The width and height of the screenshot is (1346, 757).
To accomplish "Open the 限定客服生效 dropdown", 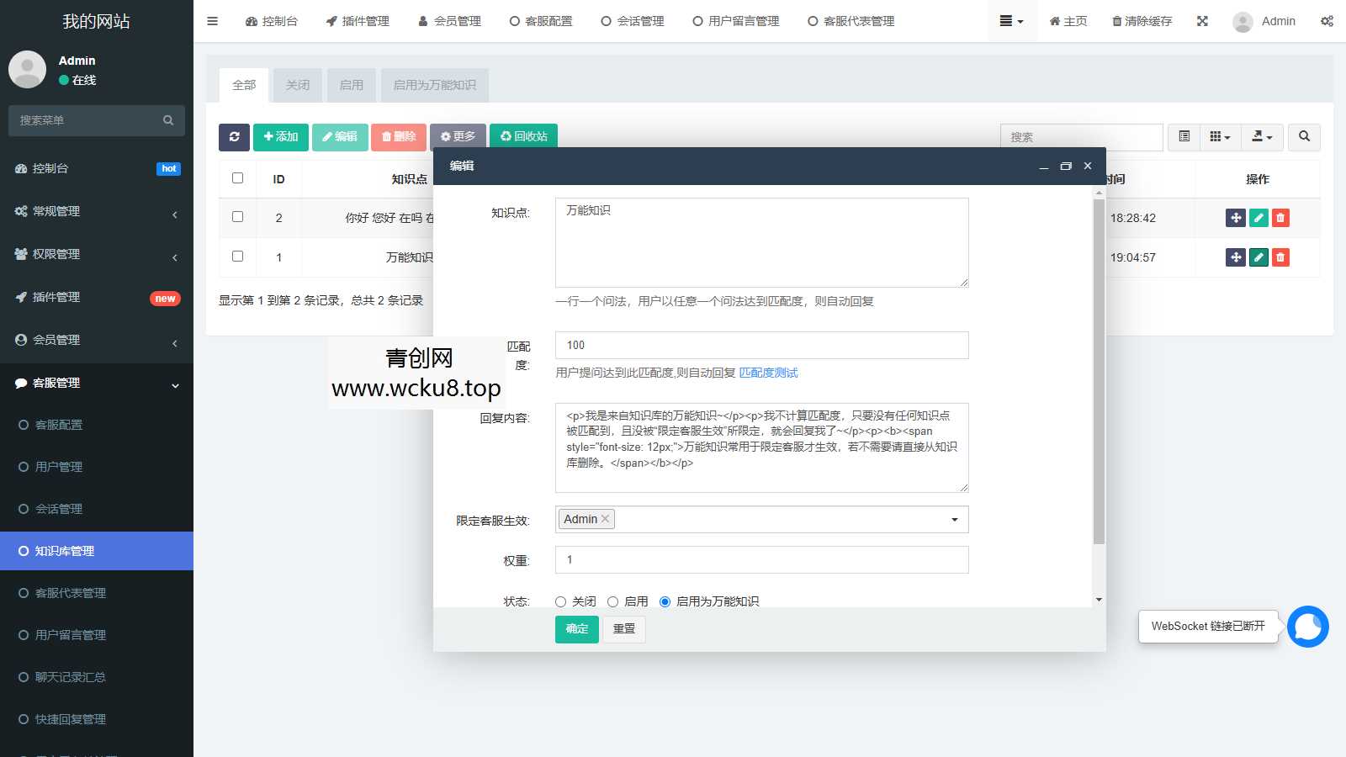I will tap(953, 519).
